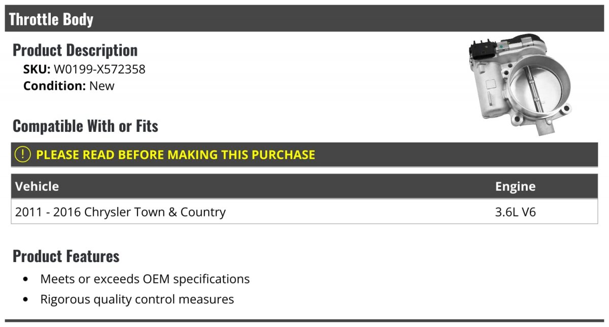Click the bold Condition label
609x327 pixels.
click(54, 86)
